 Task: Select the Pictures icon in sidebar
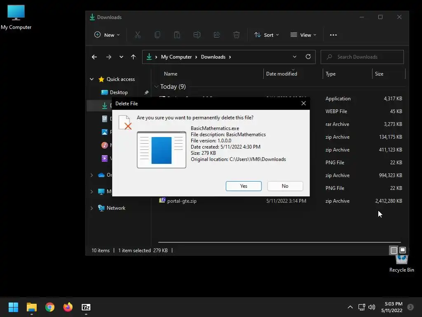[104, 132]
